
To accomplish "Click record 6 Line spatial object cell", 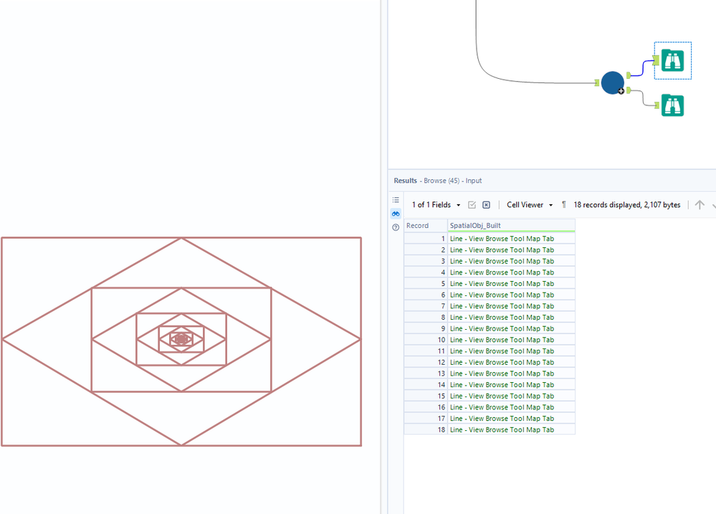I will click(511, 295).
